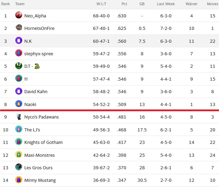Click the Last Week column header

click(166, 4)
